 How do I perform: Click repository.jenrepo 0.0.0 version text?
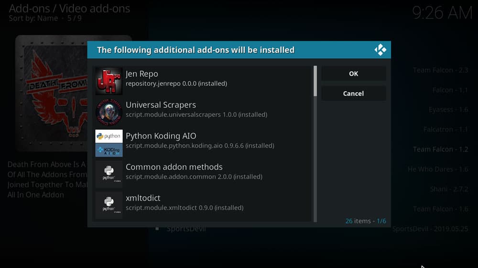point(176,83)
